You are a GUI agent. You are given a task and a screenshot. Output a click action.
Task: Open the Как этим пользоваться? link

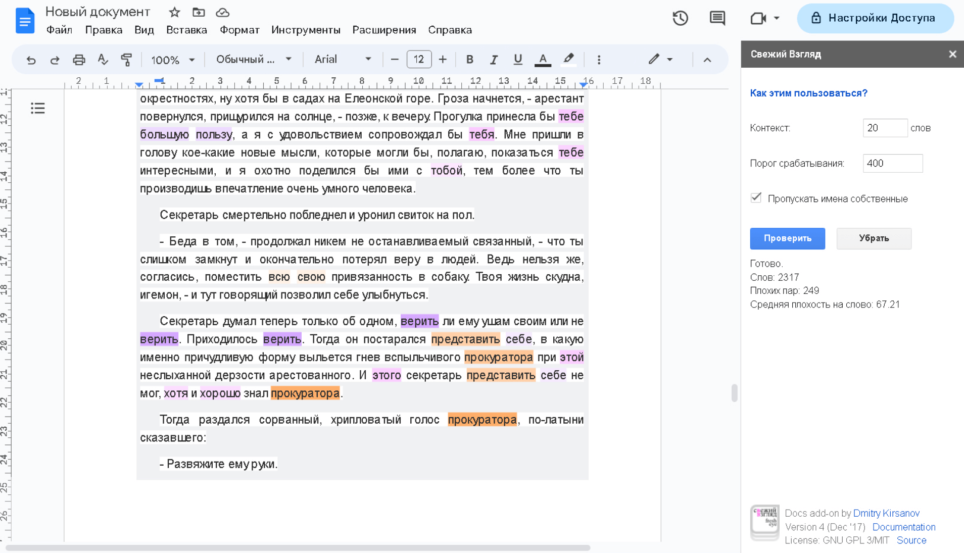pyautogui.click(x=808, y=93)
